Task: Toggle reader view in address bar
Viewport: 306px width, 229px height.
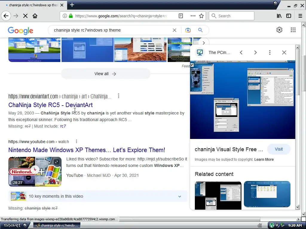Action: click(181, 16)
